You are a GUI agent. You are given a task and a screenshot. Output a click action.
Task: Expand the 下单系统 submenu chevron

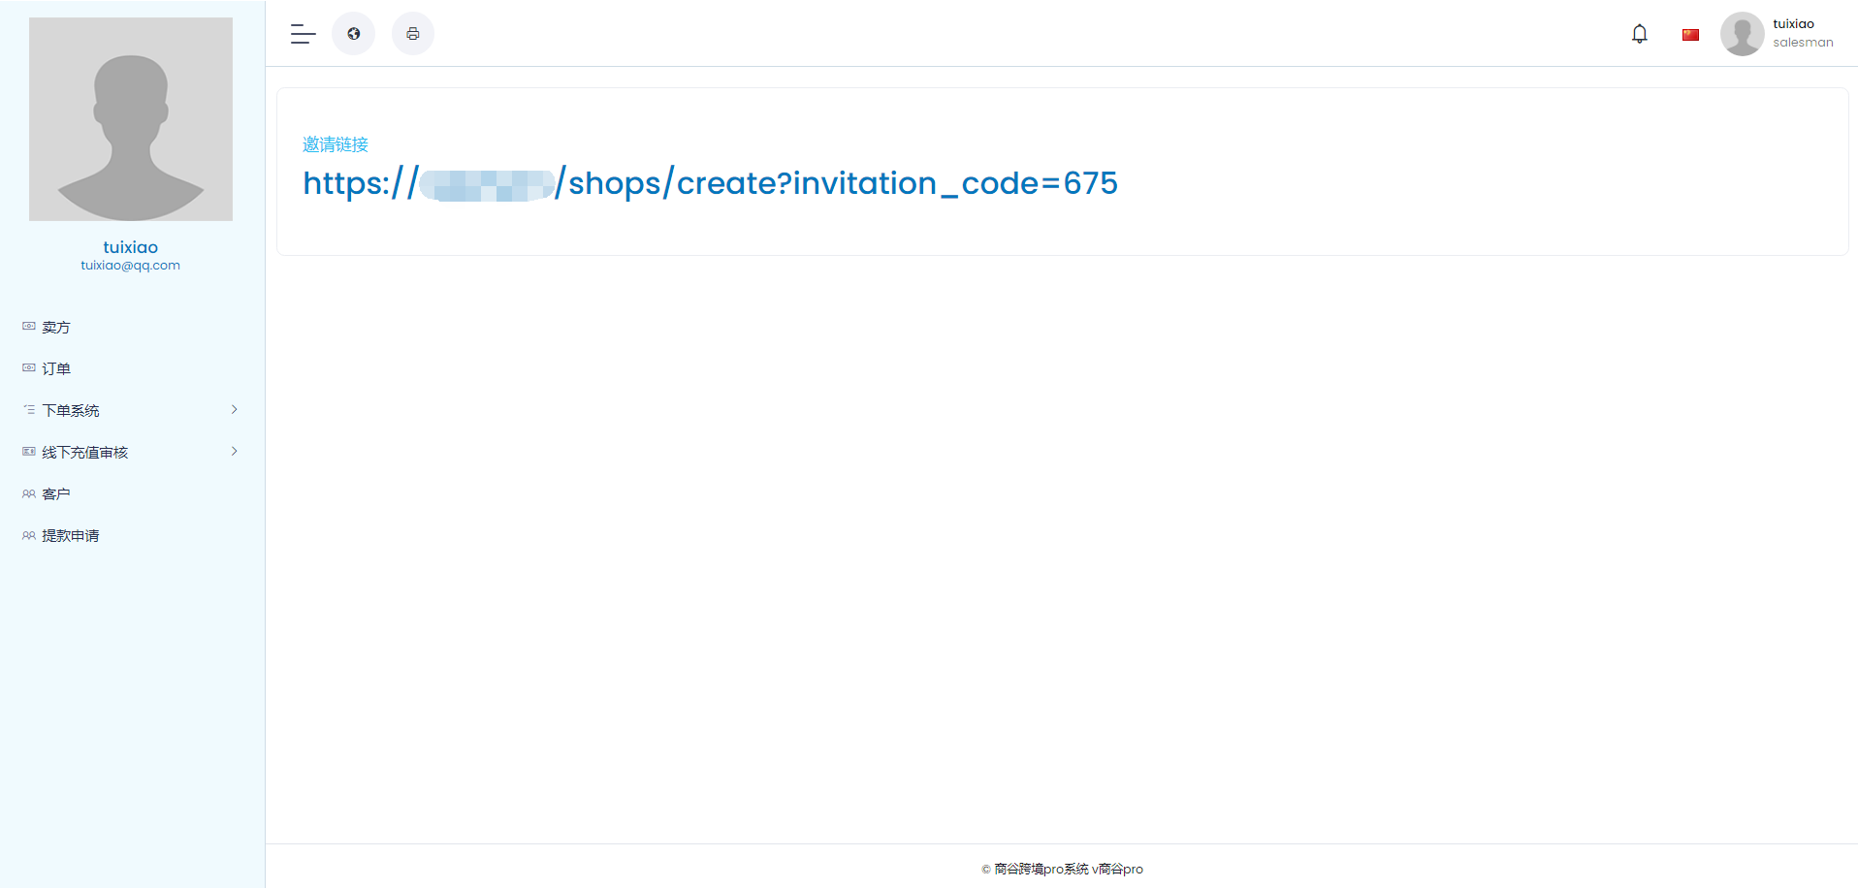pyautogui.click(x=234, y=410)
